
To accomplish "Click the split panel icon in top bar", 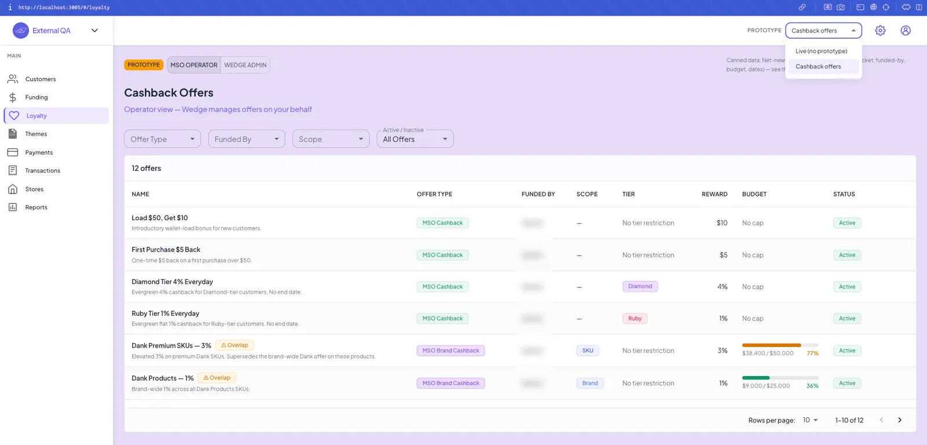I will 919,8.
